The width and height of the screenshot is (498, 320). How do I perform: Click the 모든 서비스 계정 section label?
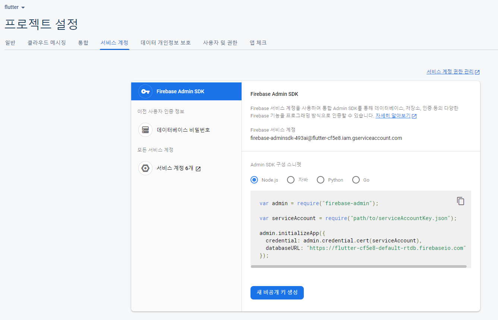pyautogui.click(x=155, y=150)
